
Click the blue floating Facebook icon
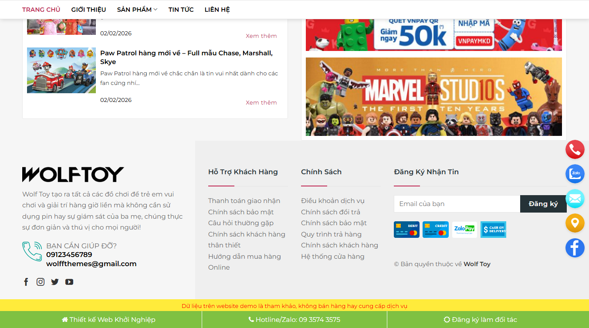click(x=575, y=248)
